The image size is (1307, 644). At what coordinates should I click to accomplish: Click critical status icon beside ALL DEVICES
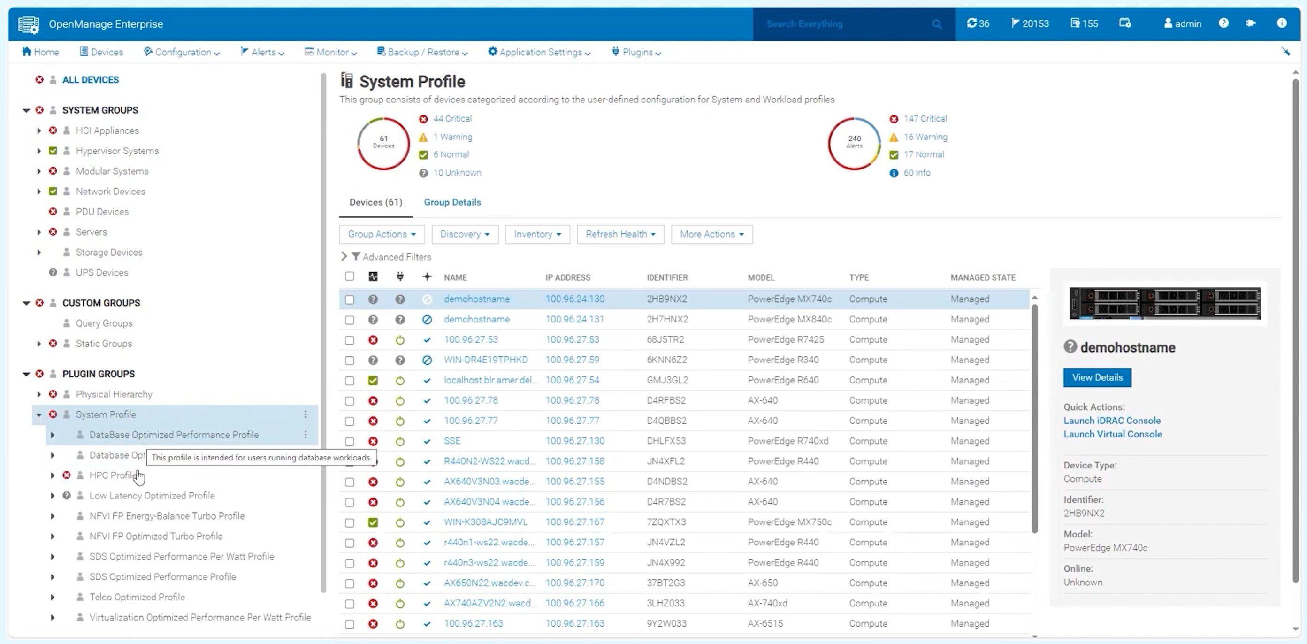[x=39, y=80]
